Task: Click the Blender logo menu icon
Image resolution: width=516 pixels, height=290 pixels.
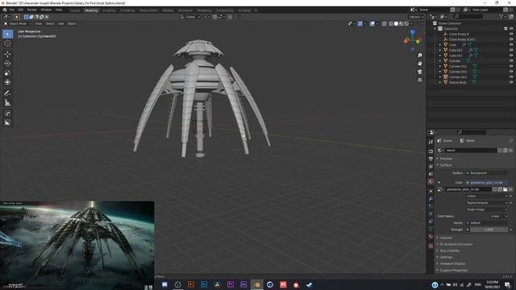Action: pyautogui.click(x=5, y=10)
